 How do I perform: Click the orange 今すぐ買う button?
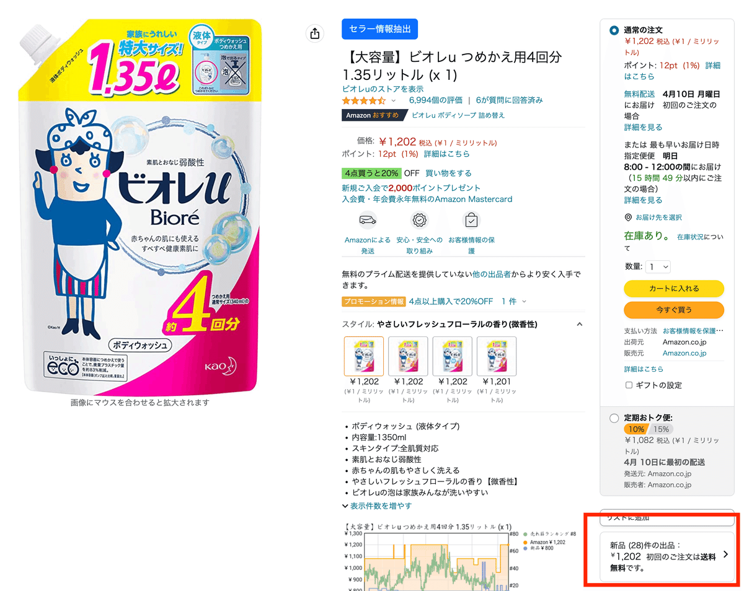tap(674, 310)
